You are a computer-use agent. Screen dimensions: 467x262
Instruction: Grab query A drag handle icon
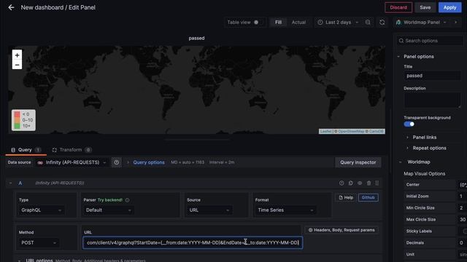click(377, 183)
